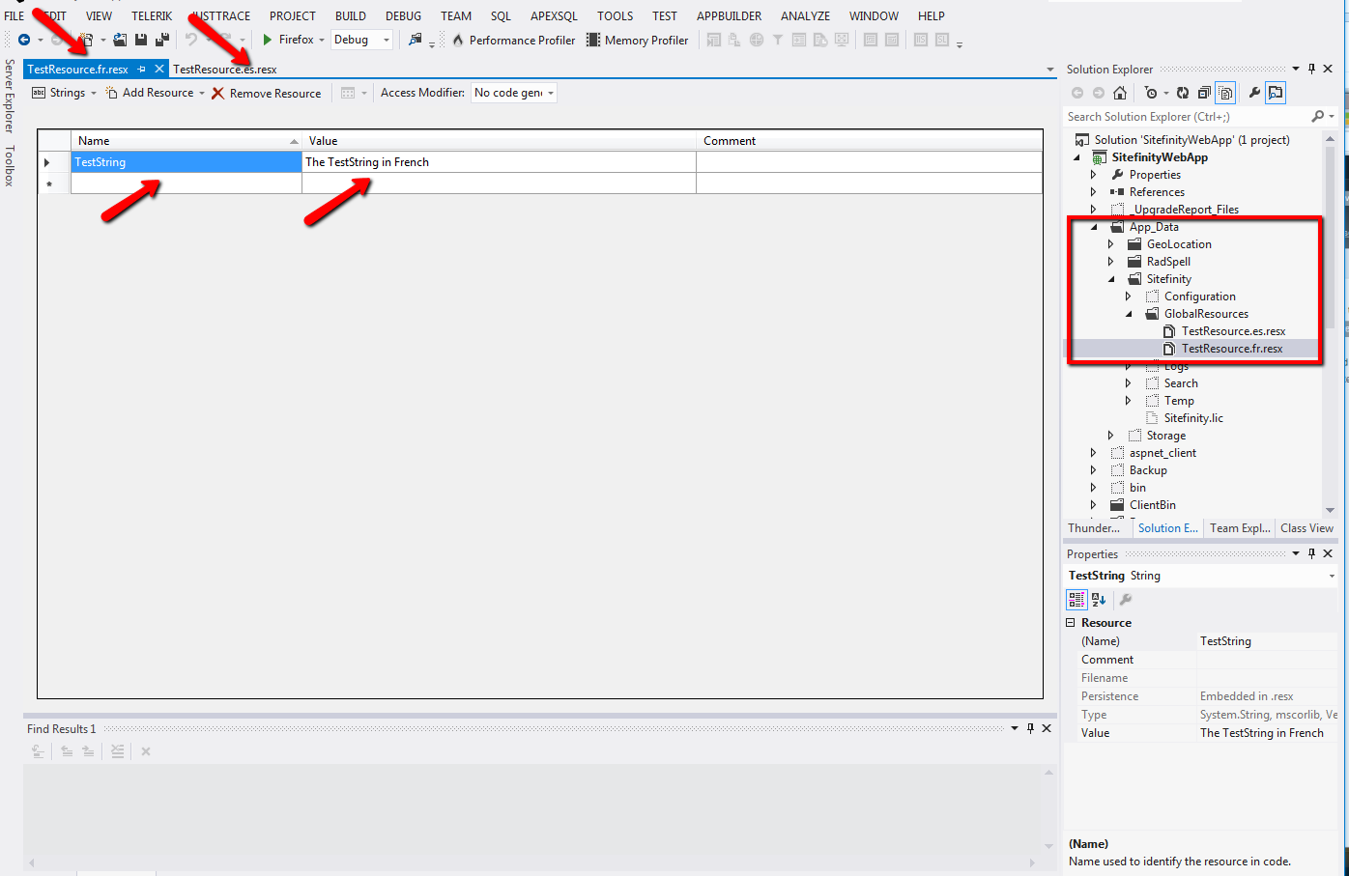Click the Home icon in Solution Explorer
The height and width of the screenshot is (876, 1349).
tap(1120, 93)
